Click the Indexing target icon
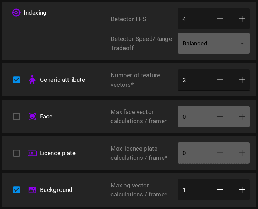 tap(16, 13)
